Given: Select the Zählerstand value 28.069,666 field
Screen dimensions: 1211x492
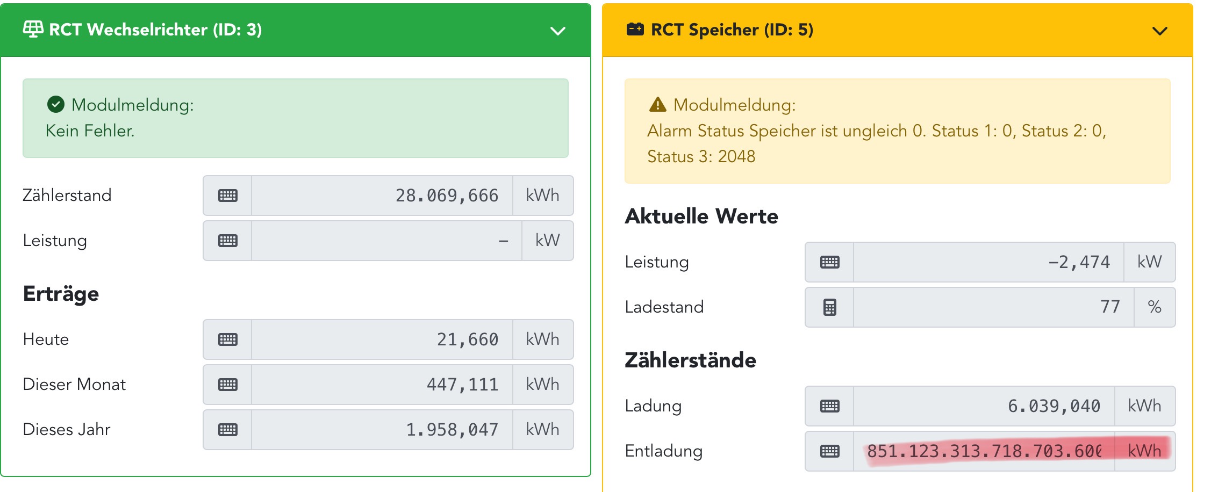Looking at the screenshot, I should [x=382, y=196].
